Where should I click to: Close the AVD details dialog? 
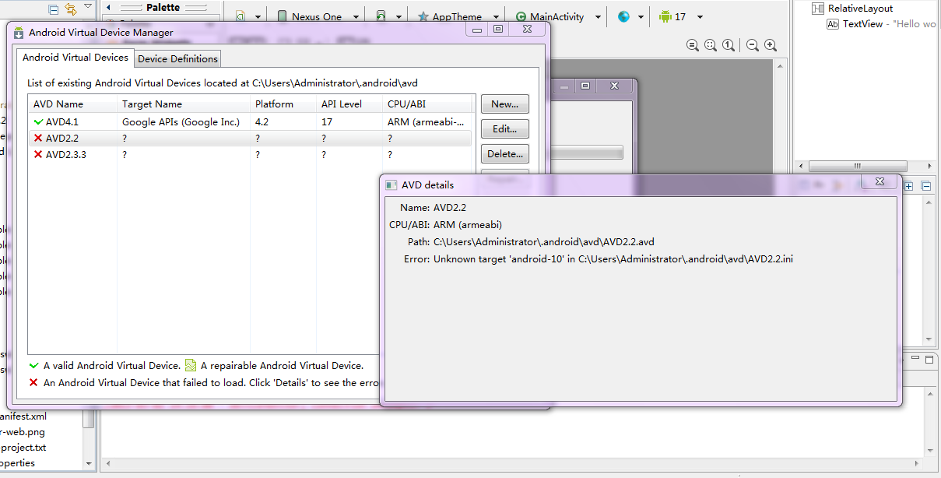point(880,181)
